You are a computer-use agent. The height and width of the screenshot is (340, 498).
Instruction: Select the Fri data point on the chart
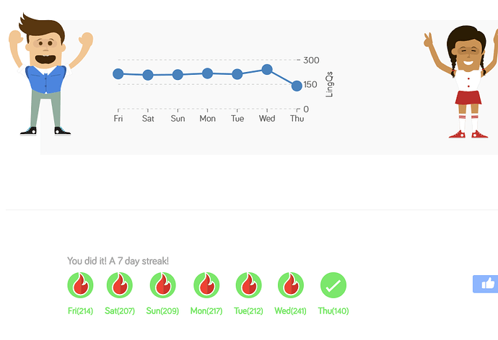tap(118, 73)
